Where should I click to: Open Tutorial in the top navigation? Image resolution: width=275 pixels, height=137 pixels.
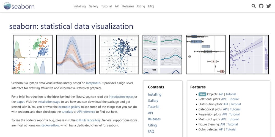[106, 6]
